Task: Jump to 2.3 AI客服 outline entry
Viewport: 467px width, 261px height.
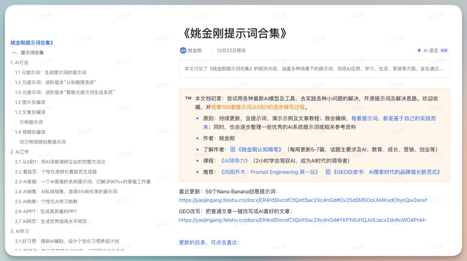Action: click(83, 182)
